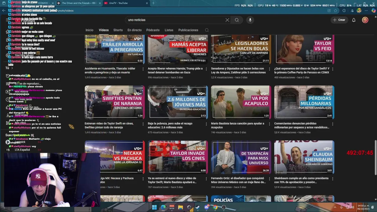Open the En directo tab

[x=134, y=30]
